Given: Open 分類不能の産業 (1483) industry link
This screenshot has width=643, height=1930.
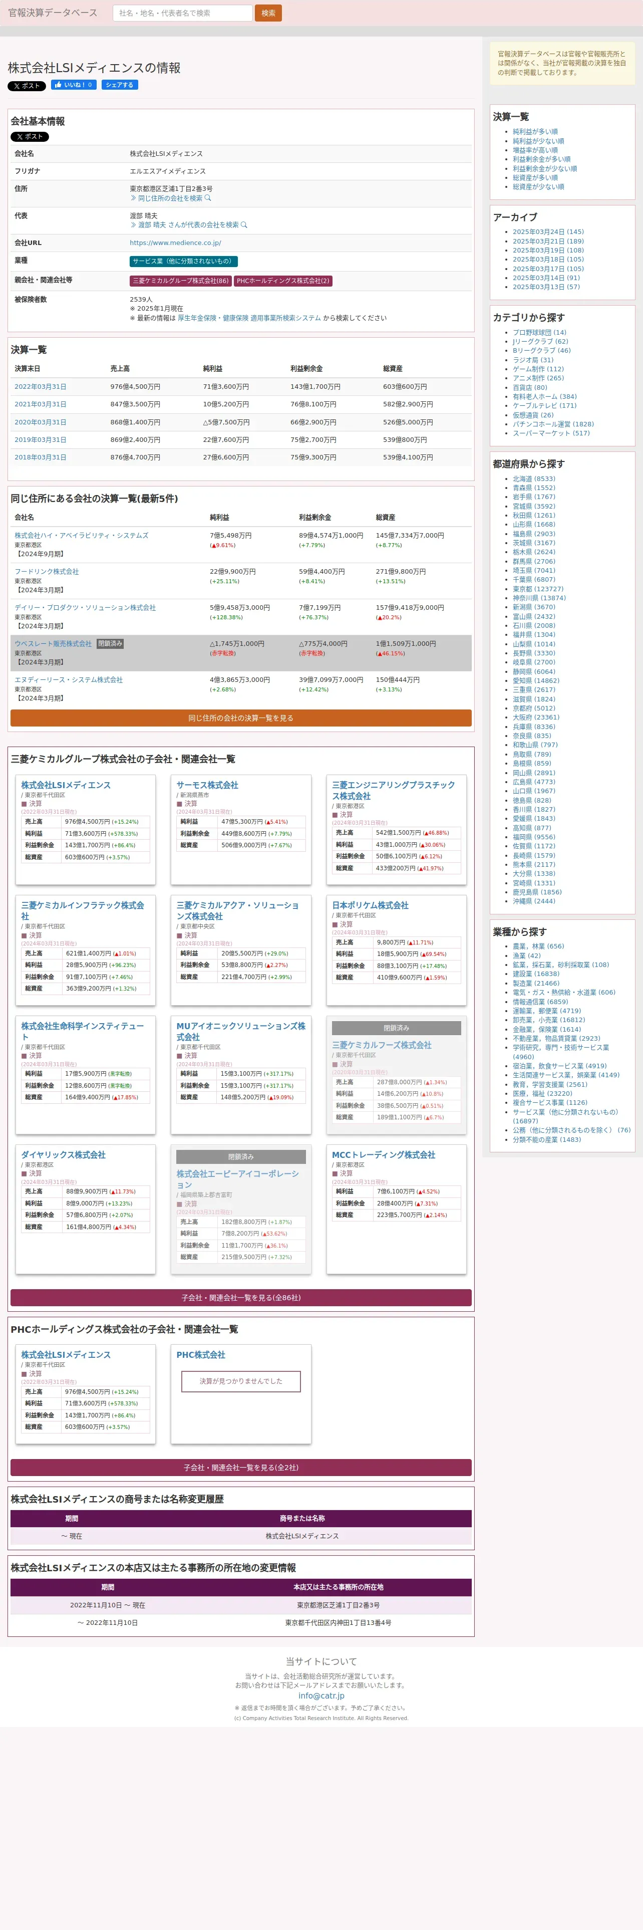Looking at the screenshot, I should (546, 1139).
